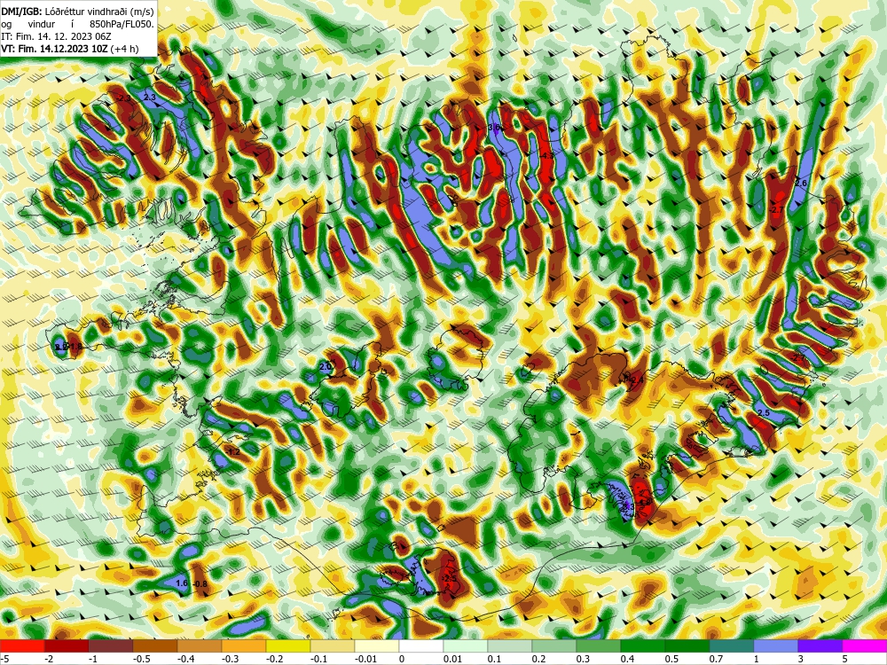Select the -1.2 value label on the map

(233, 452)
